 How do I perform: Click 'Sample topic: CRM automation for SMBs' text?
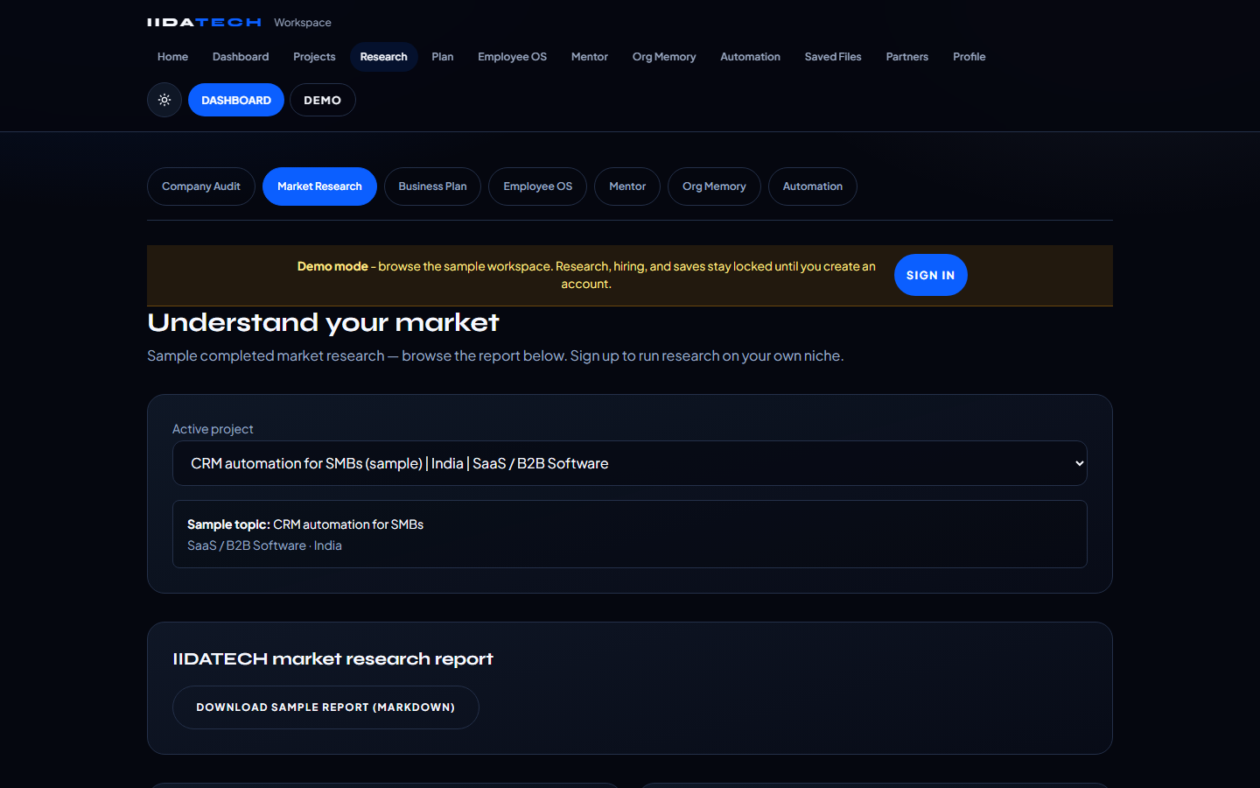pos(305,524)
